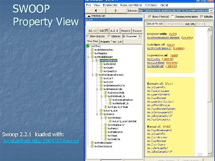
Task: Click the class icon beside iw:DeclarativeRule
Action: pos(110,100)
